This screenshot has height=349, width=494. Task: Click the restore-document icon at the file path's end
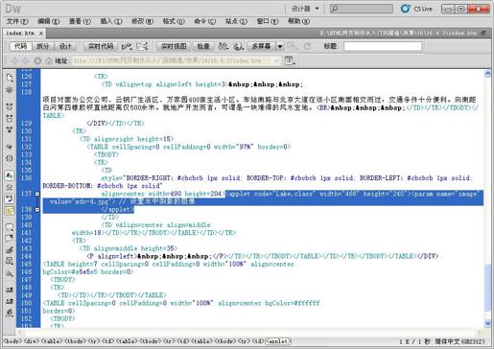pyautogui.click(x=483, y=33)
